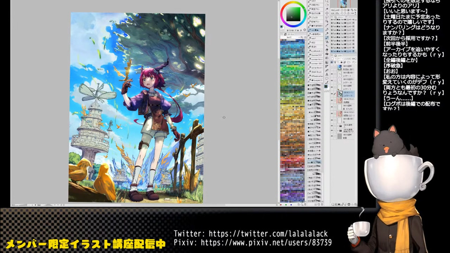The height and width of the screenshot is (253, 450).
Task: Toggle Clip to Layer Below button
Action: tap(332, 62)
